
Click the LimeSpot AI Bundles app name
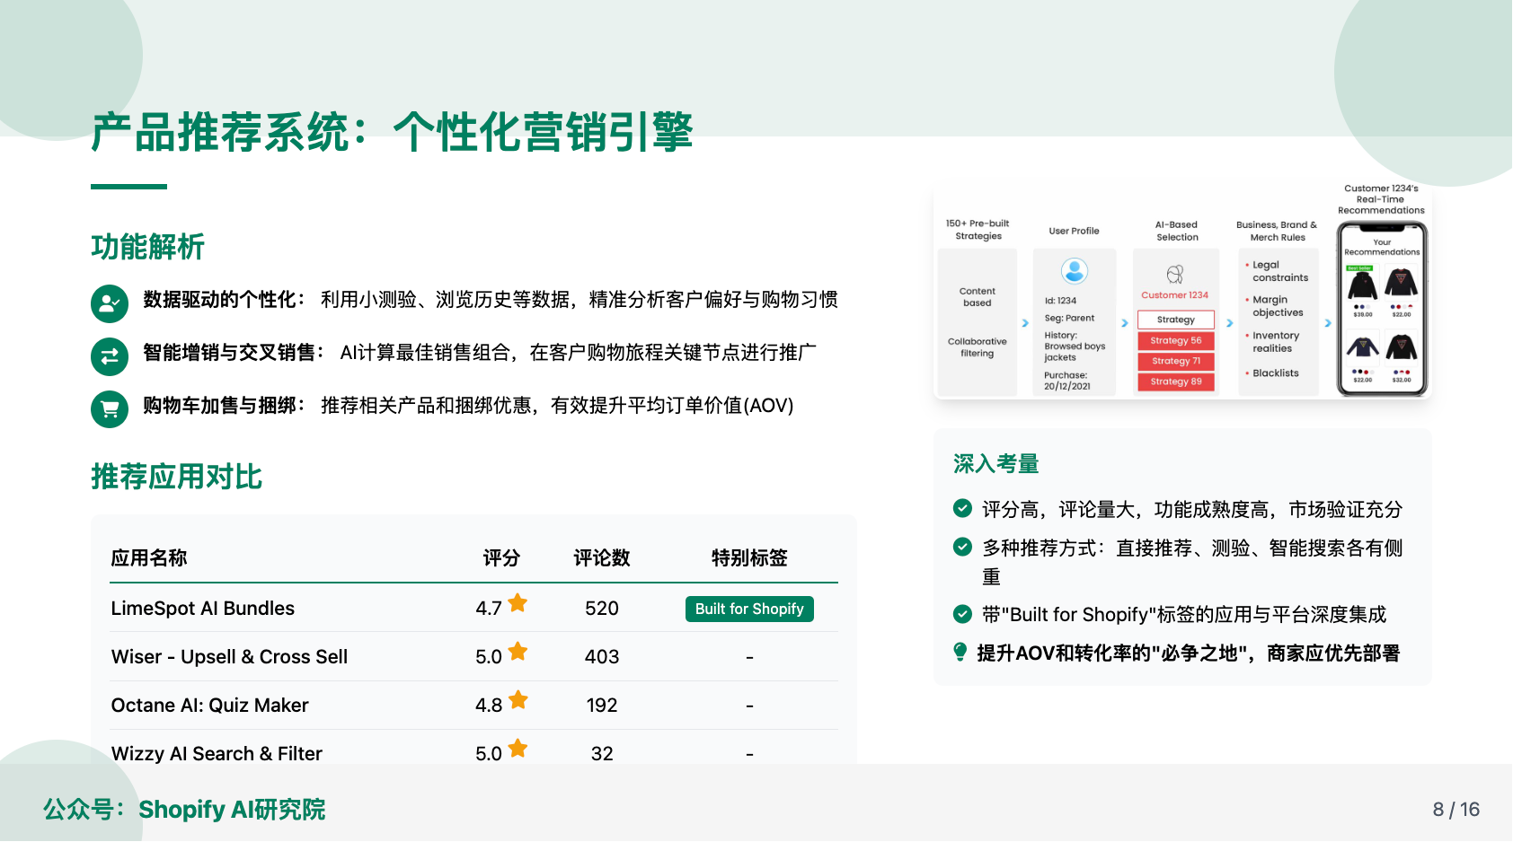point(203,609)
